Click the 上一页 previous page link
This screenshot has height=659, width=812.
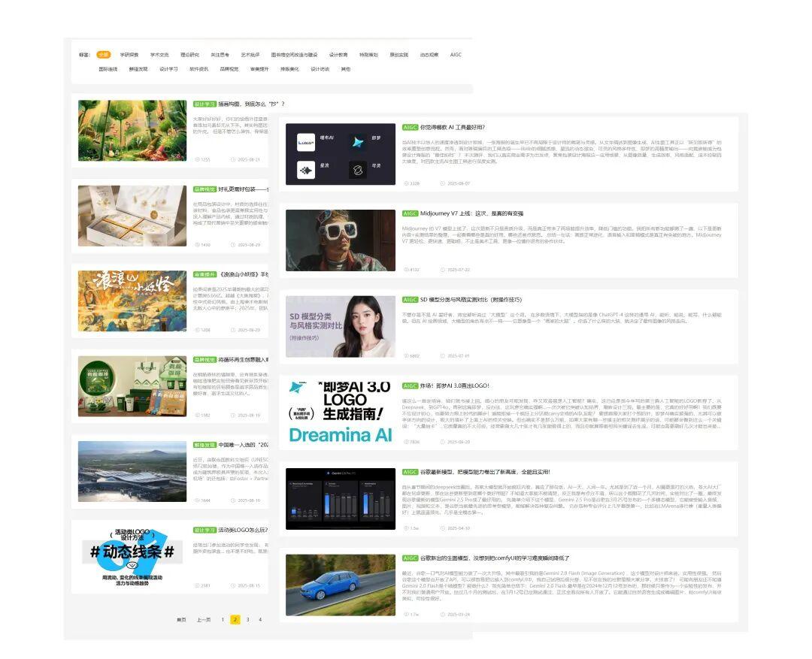click(204, 620)
